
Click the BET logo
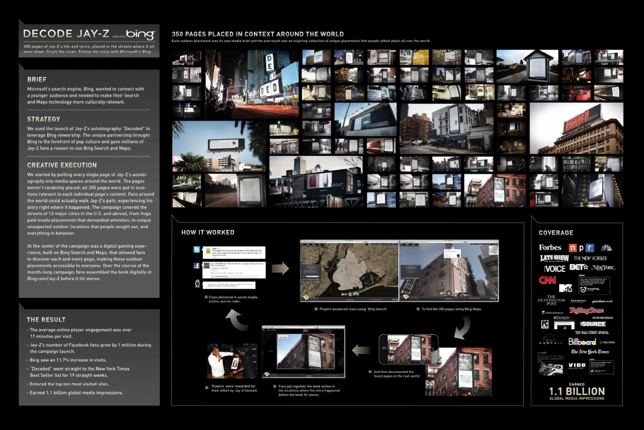pos(579,267)
